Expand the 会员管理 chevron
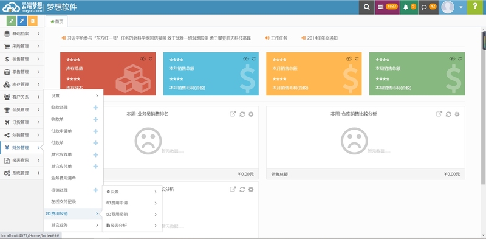Screen dimensions: 486x239 (38, 109)
